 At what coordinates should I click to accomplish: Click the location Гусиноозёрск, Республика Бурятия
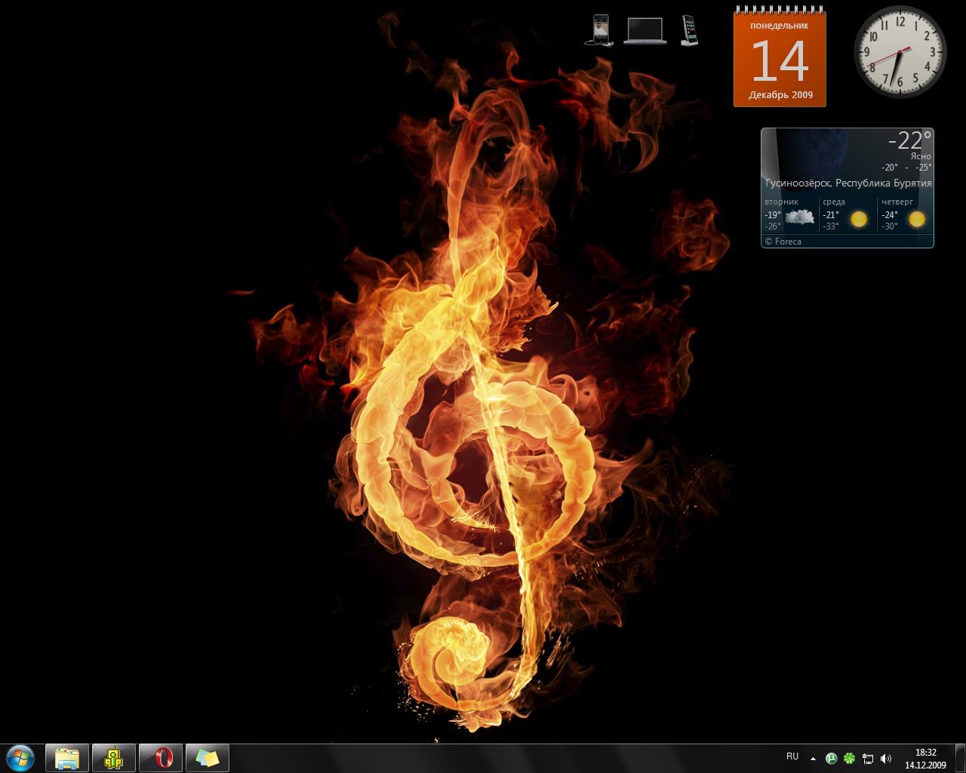[x=848, y=183]
